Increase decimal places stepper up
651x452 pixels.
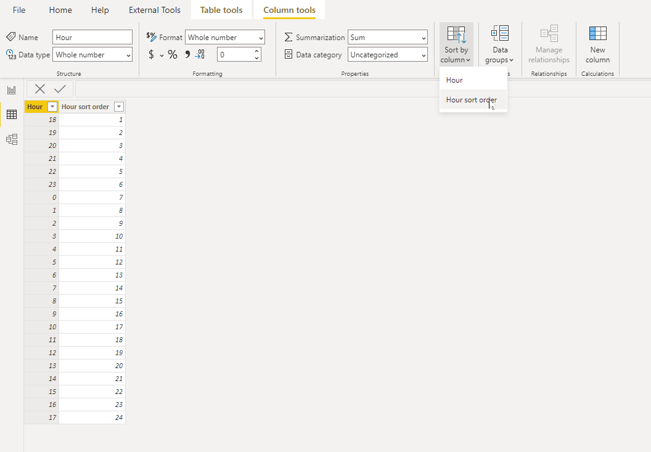[x=256, y=51]
